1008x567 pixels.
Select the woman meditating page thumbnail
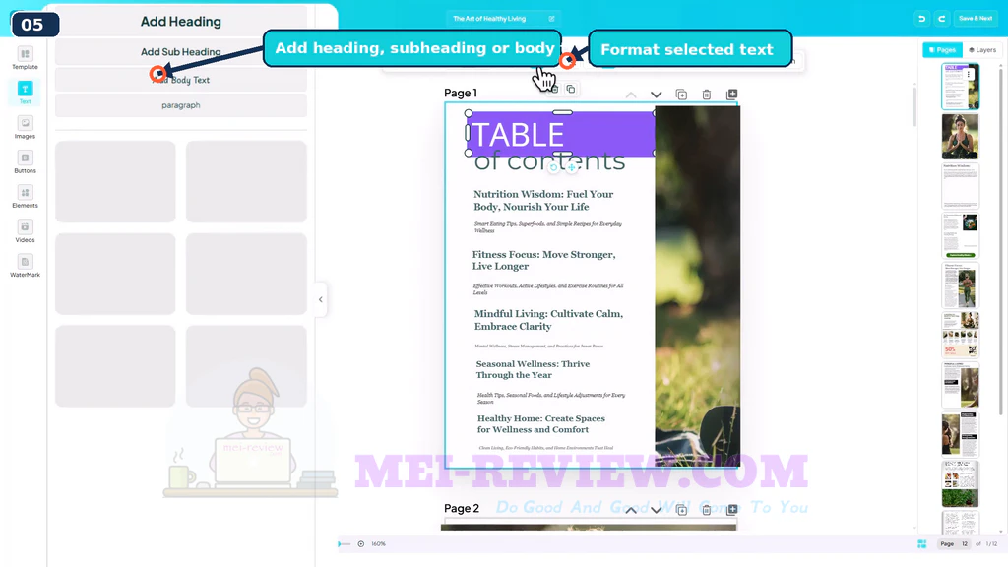coord(960,136)
